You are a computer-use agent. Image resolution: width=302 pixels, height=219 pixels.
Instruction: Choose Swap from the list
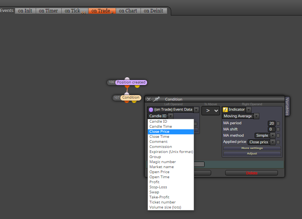[x=171, y=192]
